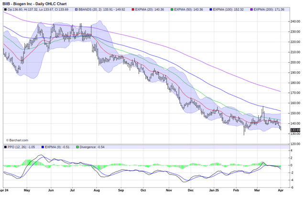
Task: Click the 150.00 price axis label
Action: point(295,113)
